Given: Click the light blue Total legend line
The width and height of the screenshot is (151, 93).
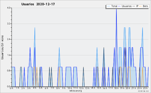Looking at the screenshot, I should coord(108,6).
